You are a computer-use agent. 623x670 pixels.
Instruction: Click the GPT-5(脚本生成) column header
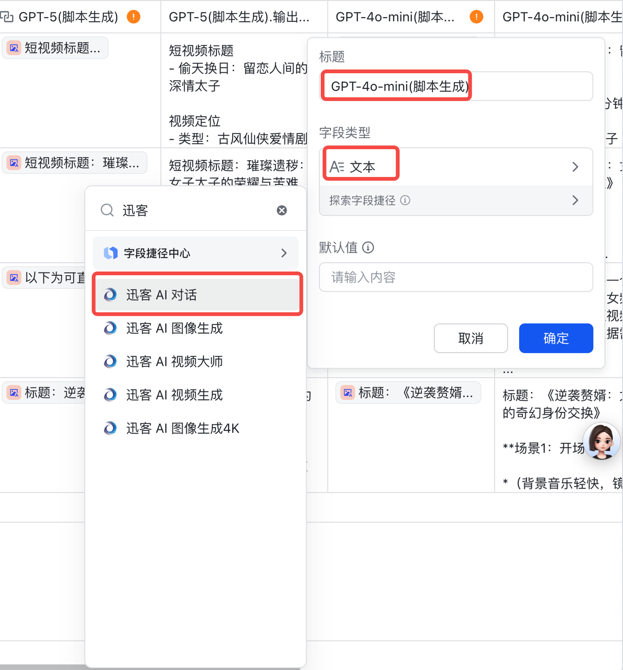80,17
